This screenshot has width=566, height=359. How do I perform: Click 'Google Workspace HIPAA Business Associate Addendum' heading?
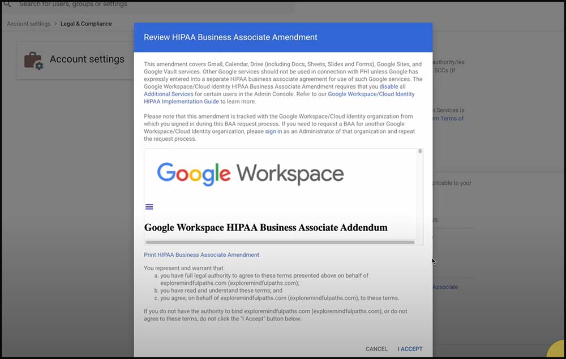click(x=266, y=227)
